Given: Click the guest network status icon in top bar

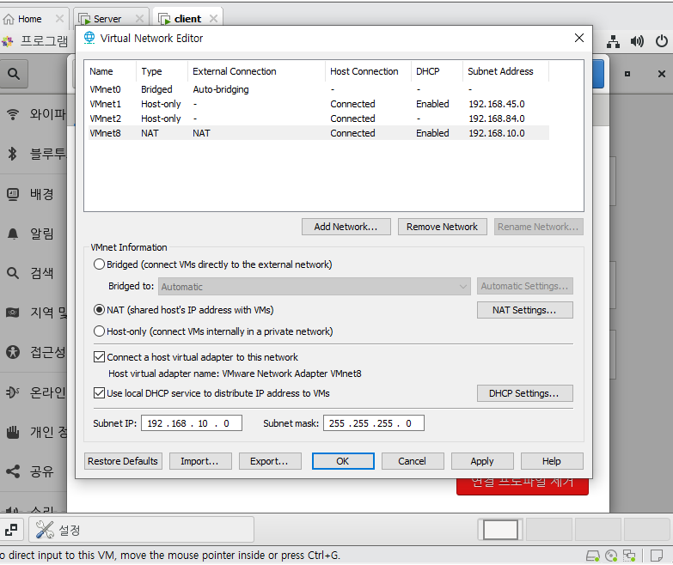Looking at the screenshot, I should click(614, 41).
